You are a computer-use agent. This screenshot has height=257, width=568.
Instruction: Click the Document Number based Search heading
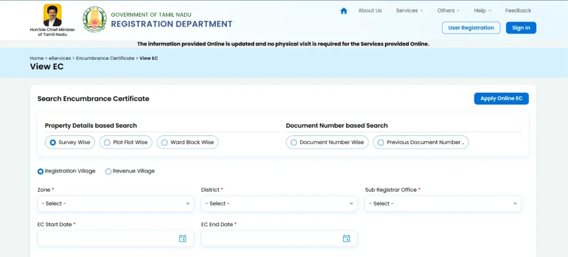tap(337, 125)
